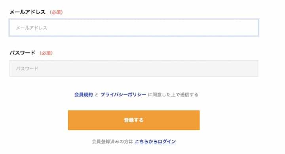View member terms via 会員規約
The image size is (285, 154).
pyautogui.click(x=84, y=95)
